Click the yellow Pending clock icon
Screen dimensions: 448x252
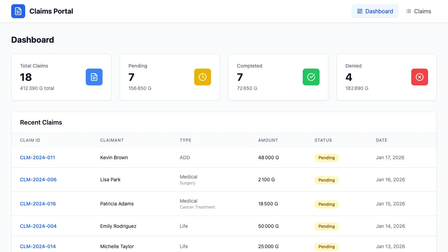tap(203, 77)
